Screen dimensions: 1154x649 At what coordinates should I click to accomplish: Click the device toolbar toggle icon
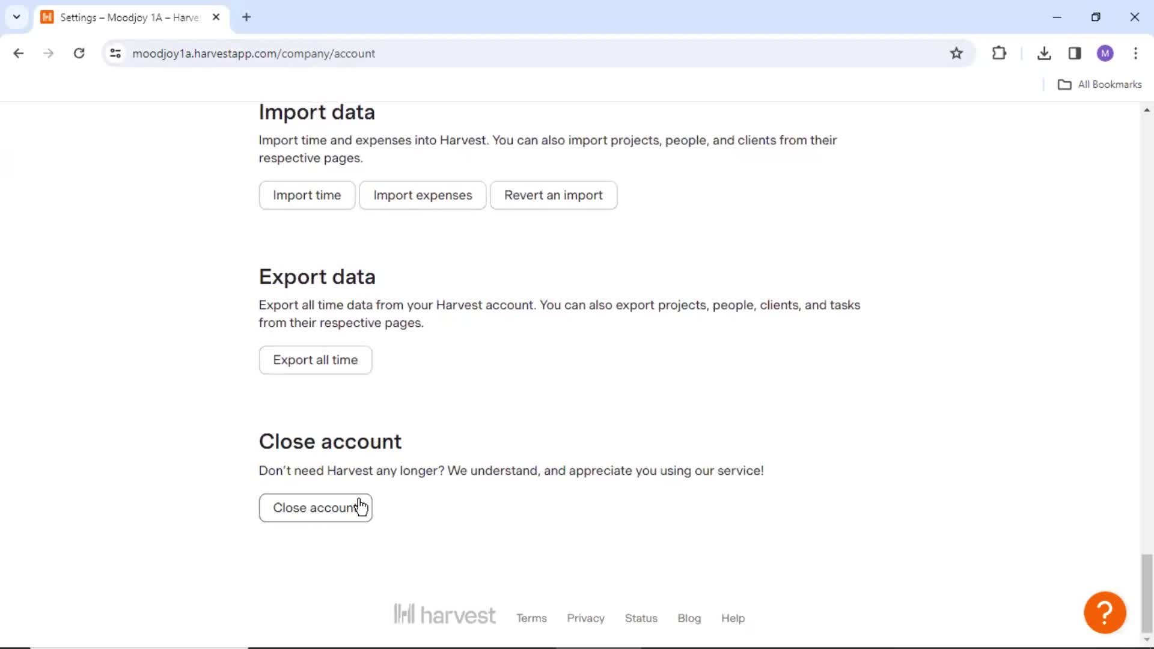click(1075, 53)
